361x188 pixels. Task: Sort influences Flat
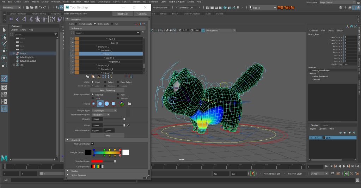[112, 24]
